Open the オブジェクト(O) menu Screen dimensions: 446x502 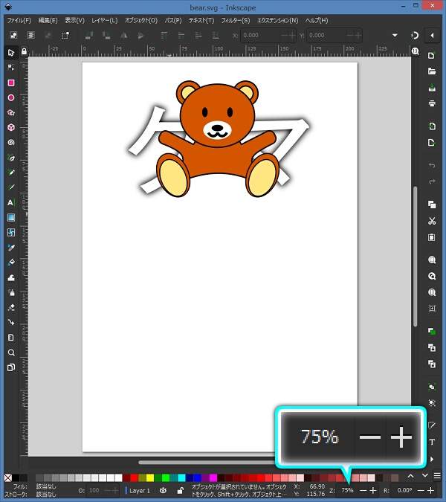coord(140,20)
